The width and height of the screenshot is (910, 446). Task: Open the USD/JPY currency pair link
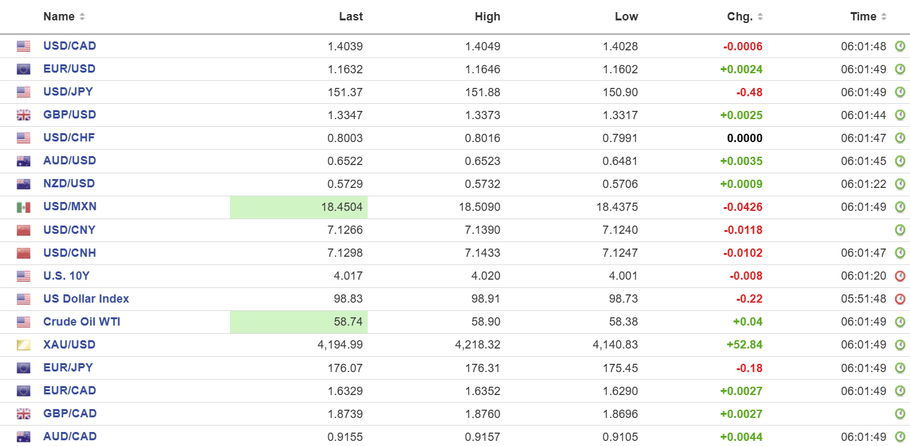(68, 92)
